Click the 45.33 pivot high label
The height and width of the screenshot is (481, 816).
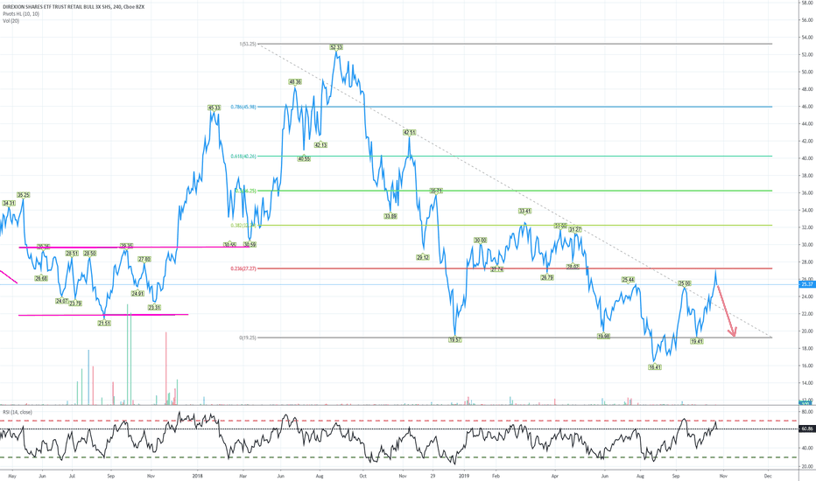(x=214, y=108)
